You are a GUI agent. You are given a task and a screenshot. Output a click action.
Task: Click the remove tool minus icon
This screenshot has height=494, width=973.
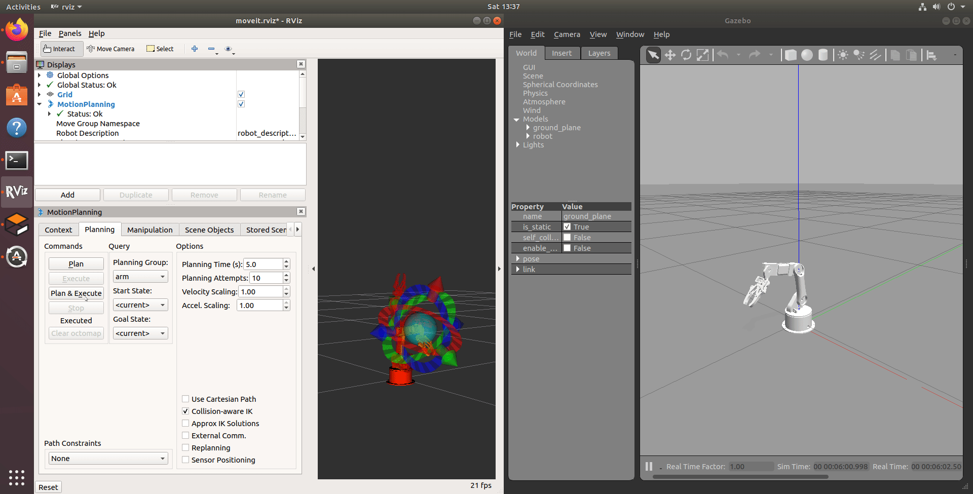pos(211,49)
